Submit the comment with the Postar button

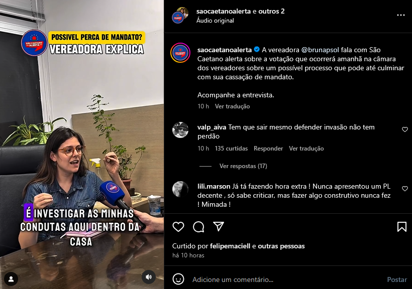point(397,279)
